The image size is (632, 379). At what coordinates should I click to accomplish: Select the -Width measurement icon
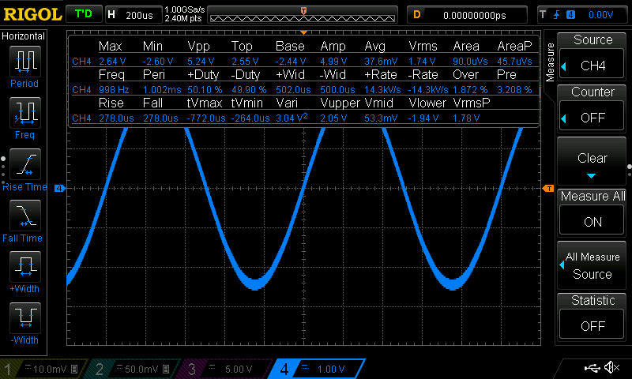pos(24,317)
